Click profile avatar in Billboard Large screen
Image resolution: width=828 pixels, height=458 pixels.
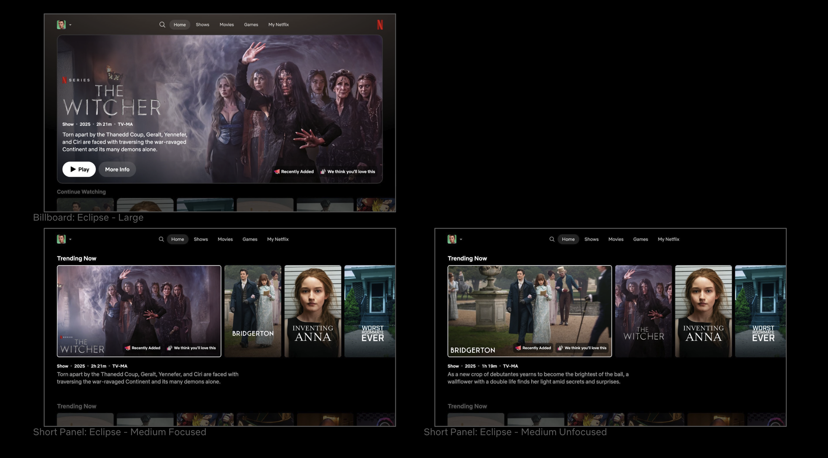(x=61, y=25)
